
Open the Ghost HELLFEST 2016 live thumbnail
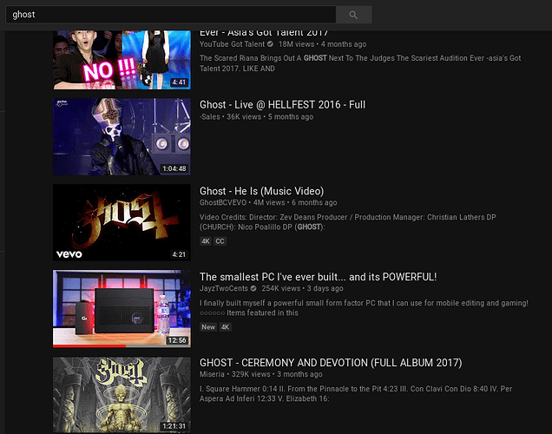(122, 136)
